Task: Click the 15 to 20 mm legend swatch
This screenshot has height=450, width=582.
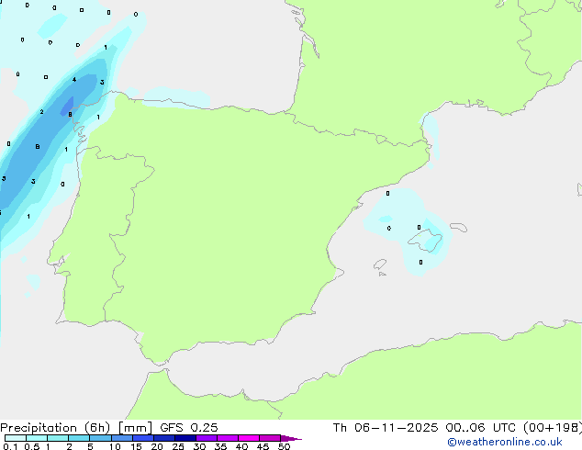Action: [x=143, y=438]
